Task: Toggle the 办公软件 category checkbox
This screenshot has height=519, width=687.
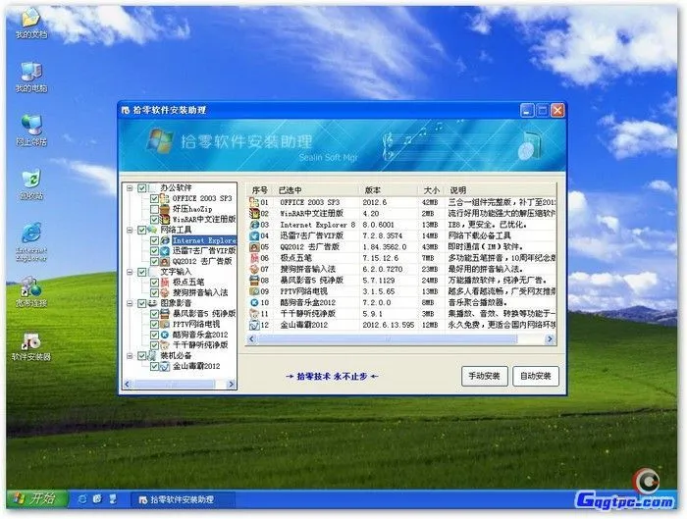Action: pos(142,188)
